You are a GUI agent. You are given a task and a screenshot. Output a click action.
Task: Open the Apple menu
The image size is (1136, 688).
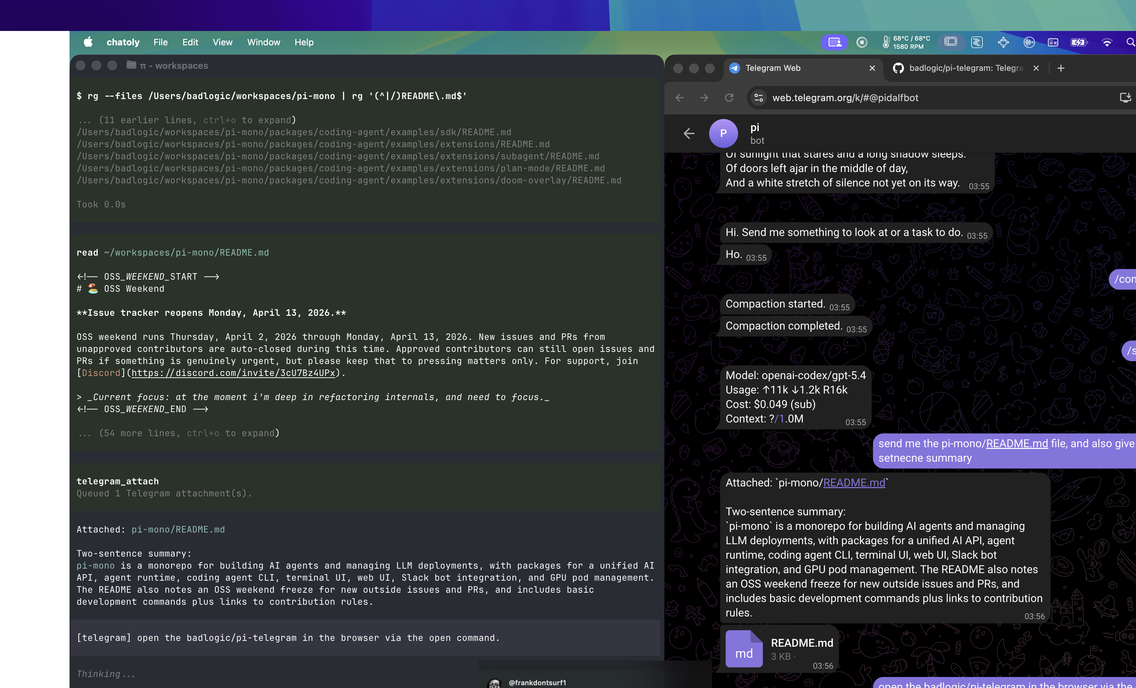[x=88, y=42]
